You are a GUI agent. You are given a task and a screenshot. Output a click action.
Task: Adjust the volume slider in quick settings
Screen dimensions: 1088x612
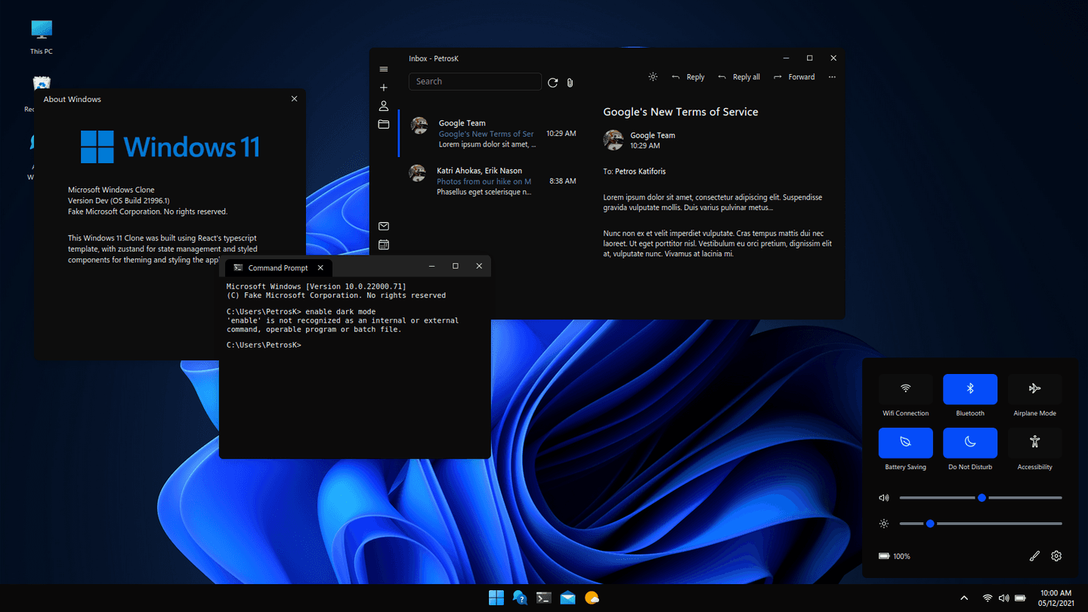981,498
